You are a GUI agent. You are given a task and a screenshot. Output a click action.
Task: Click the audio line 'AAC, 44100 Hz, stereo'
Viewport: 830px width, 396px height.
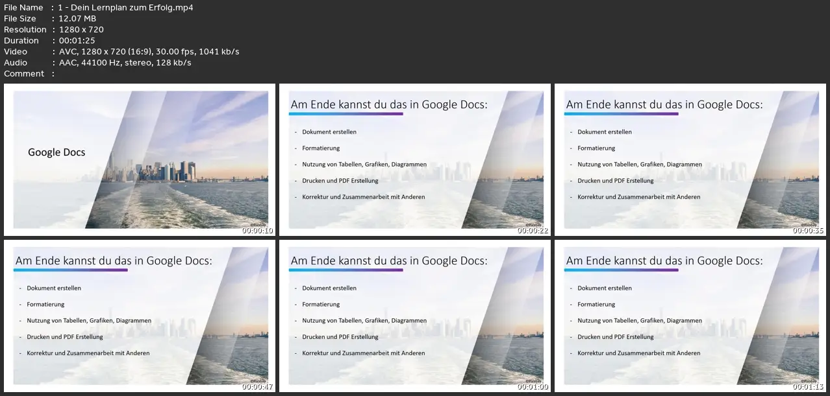click(x=125, y=63)
